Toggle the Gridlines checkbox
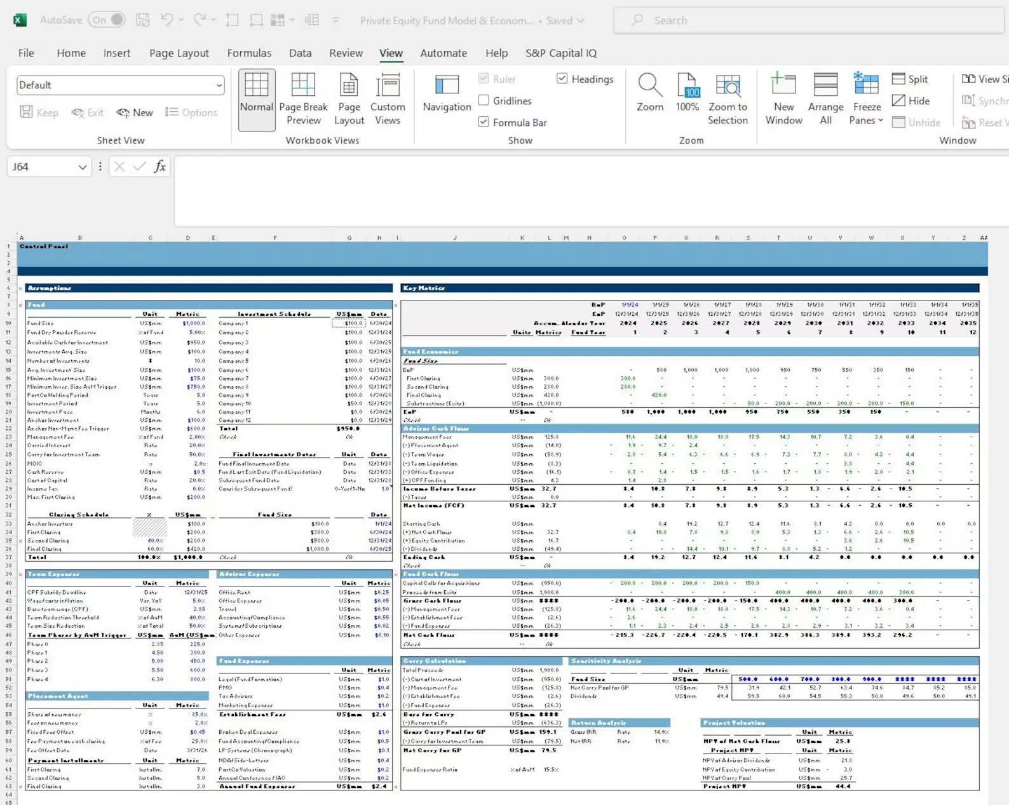The width and height of the screenshot is (1009, 805). coord(484,100)
